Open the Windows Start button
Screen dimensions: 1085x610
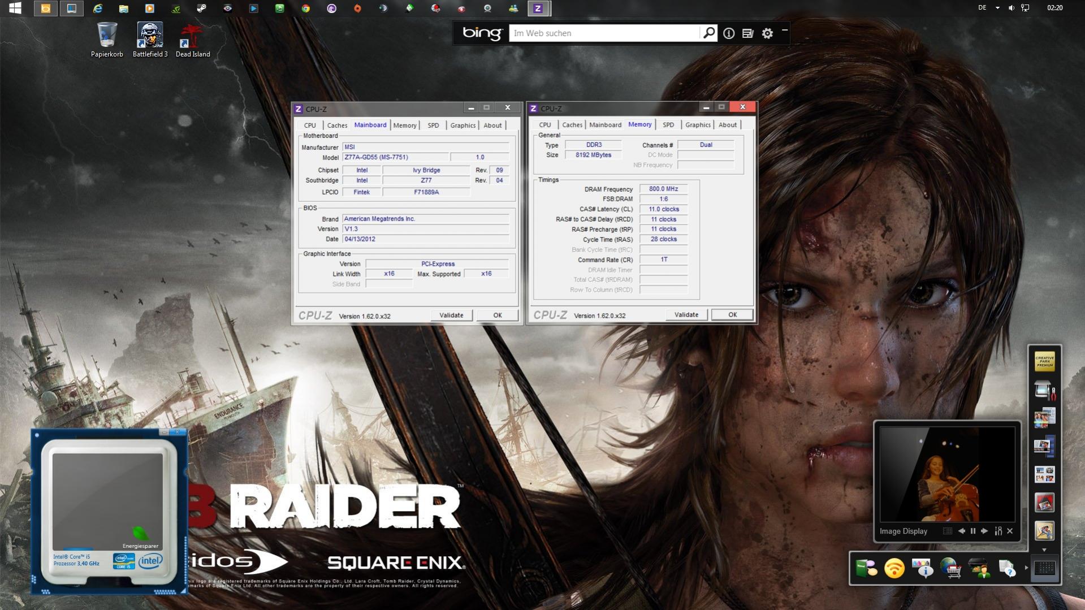15,8
